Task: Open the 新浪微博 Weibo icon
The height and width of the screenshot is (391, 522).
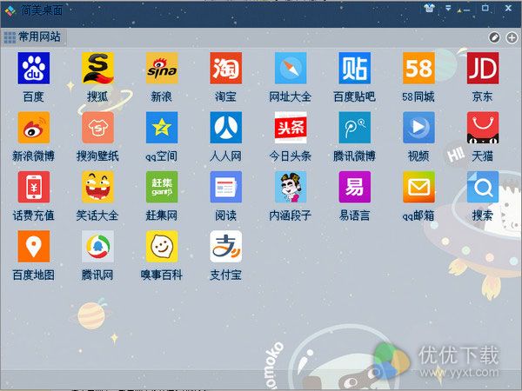Action: (34, 128)
